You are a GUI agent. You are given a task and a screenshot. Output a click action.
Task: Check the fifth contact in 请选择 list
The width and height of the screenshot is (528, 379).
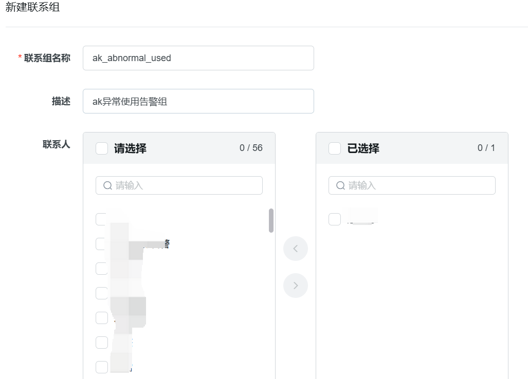coord(102,318)
